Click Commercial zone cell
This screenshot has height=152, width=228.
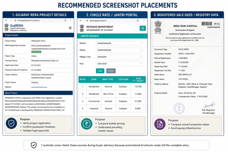click(94, 101)
